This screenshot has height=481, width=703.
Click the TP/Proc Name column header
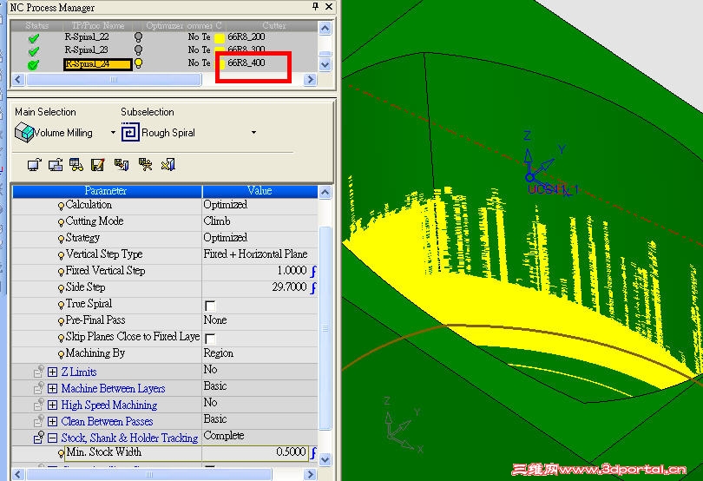point(98,25)
